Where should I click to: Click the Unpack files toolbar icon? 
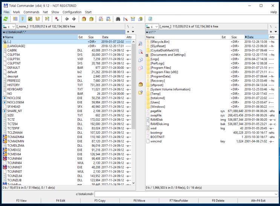coord(91,19)
